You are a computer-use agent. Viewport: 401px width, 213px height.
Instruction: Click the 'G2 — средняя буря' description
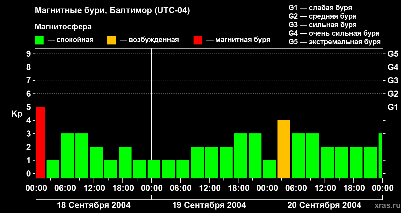(322, 16)
